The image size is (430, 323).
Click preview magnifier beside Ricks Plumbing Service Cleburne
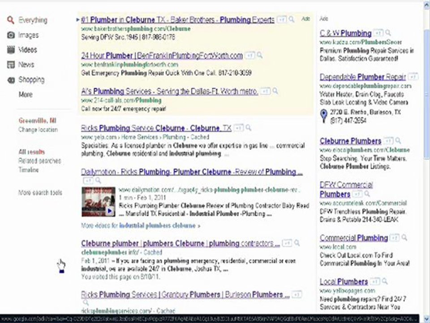tap(249, 127)
